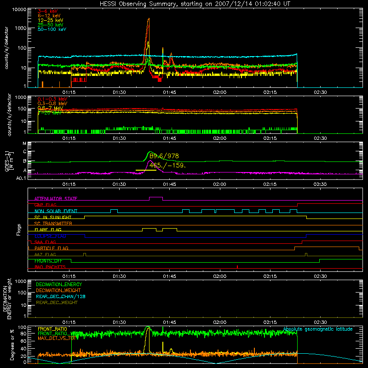Click the Degrees or % axis title
Screen dimensions: 368x368
(x=12, y=345)
